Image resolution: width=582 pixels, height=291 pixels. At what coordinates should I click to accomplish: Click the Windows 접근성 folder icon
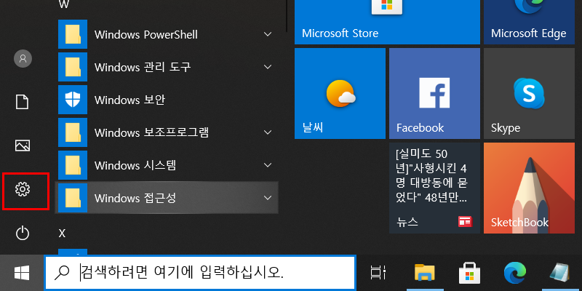73,198
